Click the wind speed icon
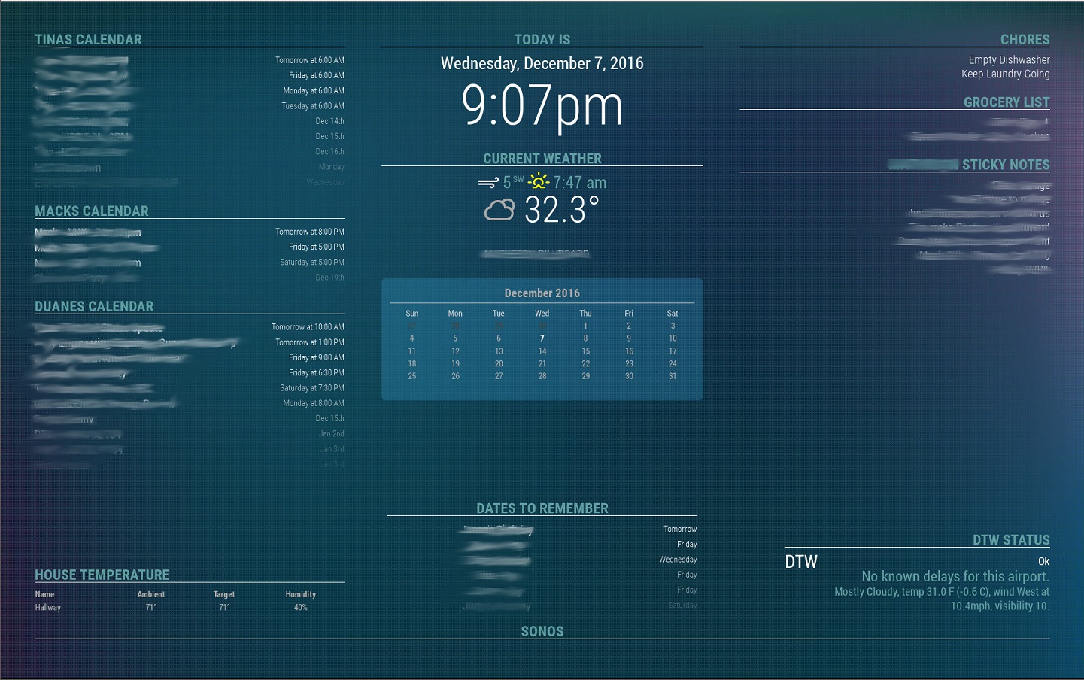 487,183
